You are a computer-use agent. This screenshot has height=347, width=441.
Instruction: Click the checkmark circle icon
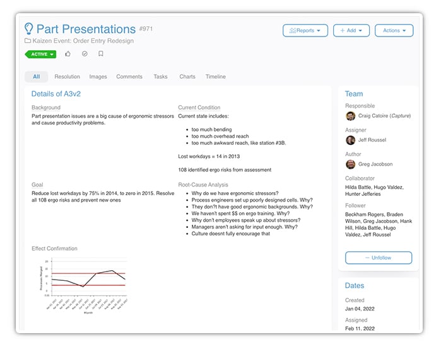pyautogui.click(x=85, y=54)
